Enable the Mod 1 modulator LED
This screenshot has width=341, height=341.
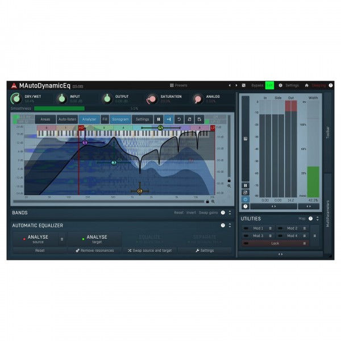pyautogui.click(x=246, y=228)
